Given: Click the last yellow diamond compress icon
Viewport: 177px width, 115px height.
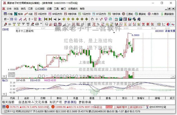Looking at the screenshot, I should [87, 19].
